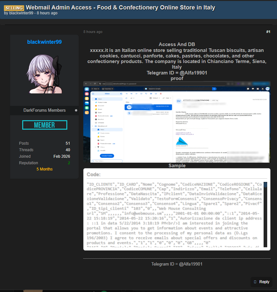This screenshot has width=277, height=292.
Task: Click the Reputation value 2
Action: [x=69, y=163]
